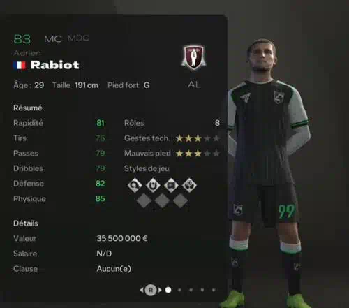
Task: Open the Rôles entry showing 8
Action: pos(172,123)
